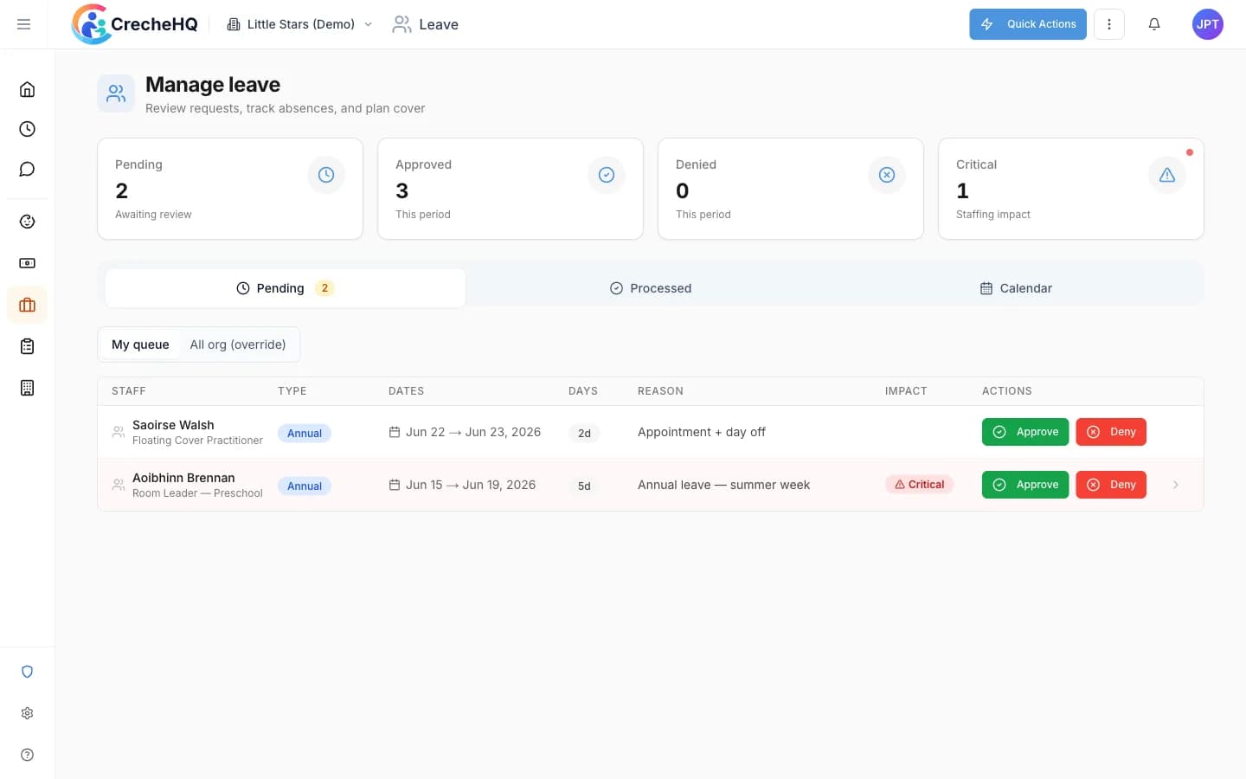Viewport: 1246px width, 779px height.
Task: Switch to the Pending tab
Action: 286,288
